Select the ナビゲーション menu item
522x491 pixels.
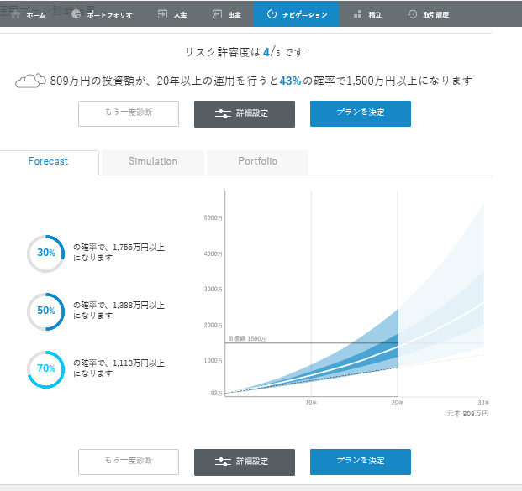297,14
